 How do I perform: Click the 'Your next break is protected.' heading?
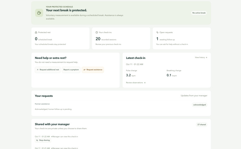coord(66,10)
